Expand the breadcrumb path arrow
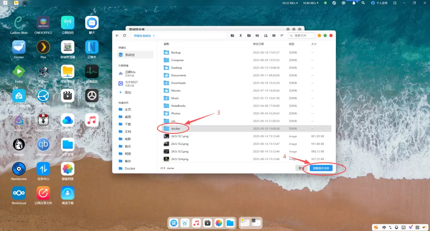430x231 pixels. (x=154, y=36)
